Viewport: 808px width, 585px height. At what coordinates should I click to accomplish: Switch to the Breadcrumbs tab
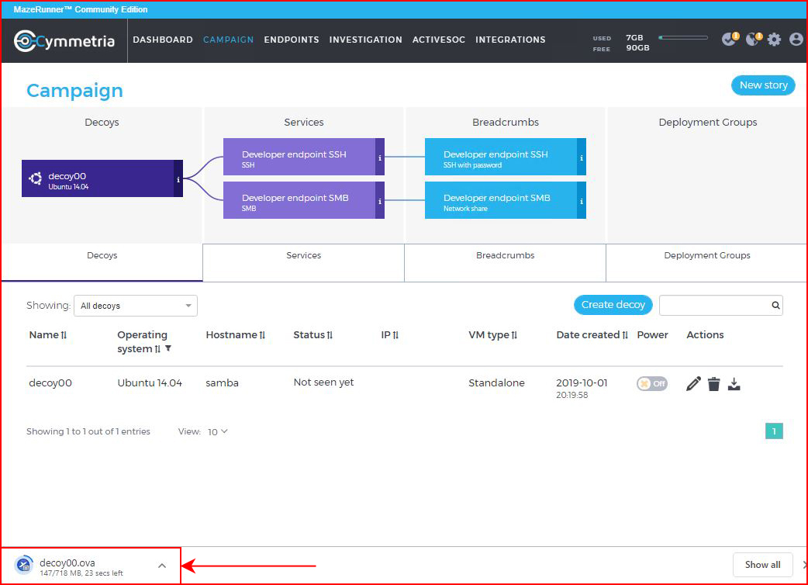click(x=505, y=262)
